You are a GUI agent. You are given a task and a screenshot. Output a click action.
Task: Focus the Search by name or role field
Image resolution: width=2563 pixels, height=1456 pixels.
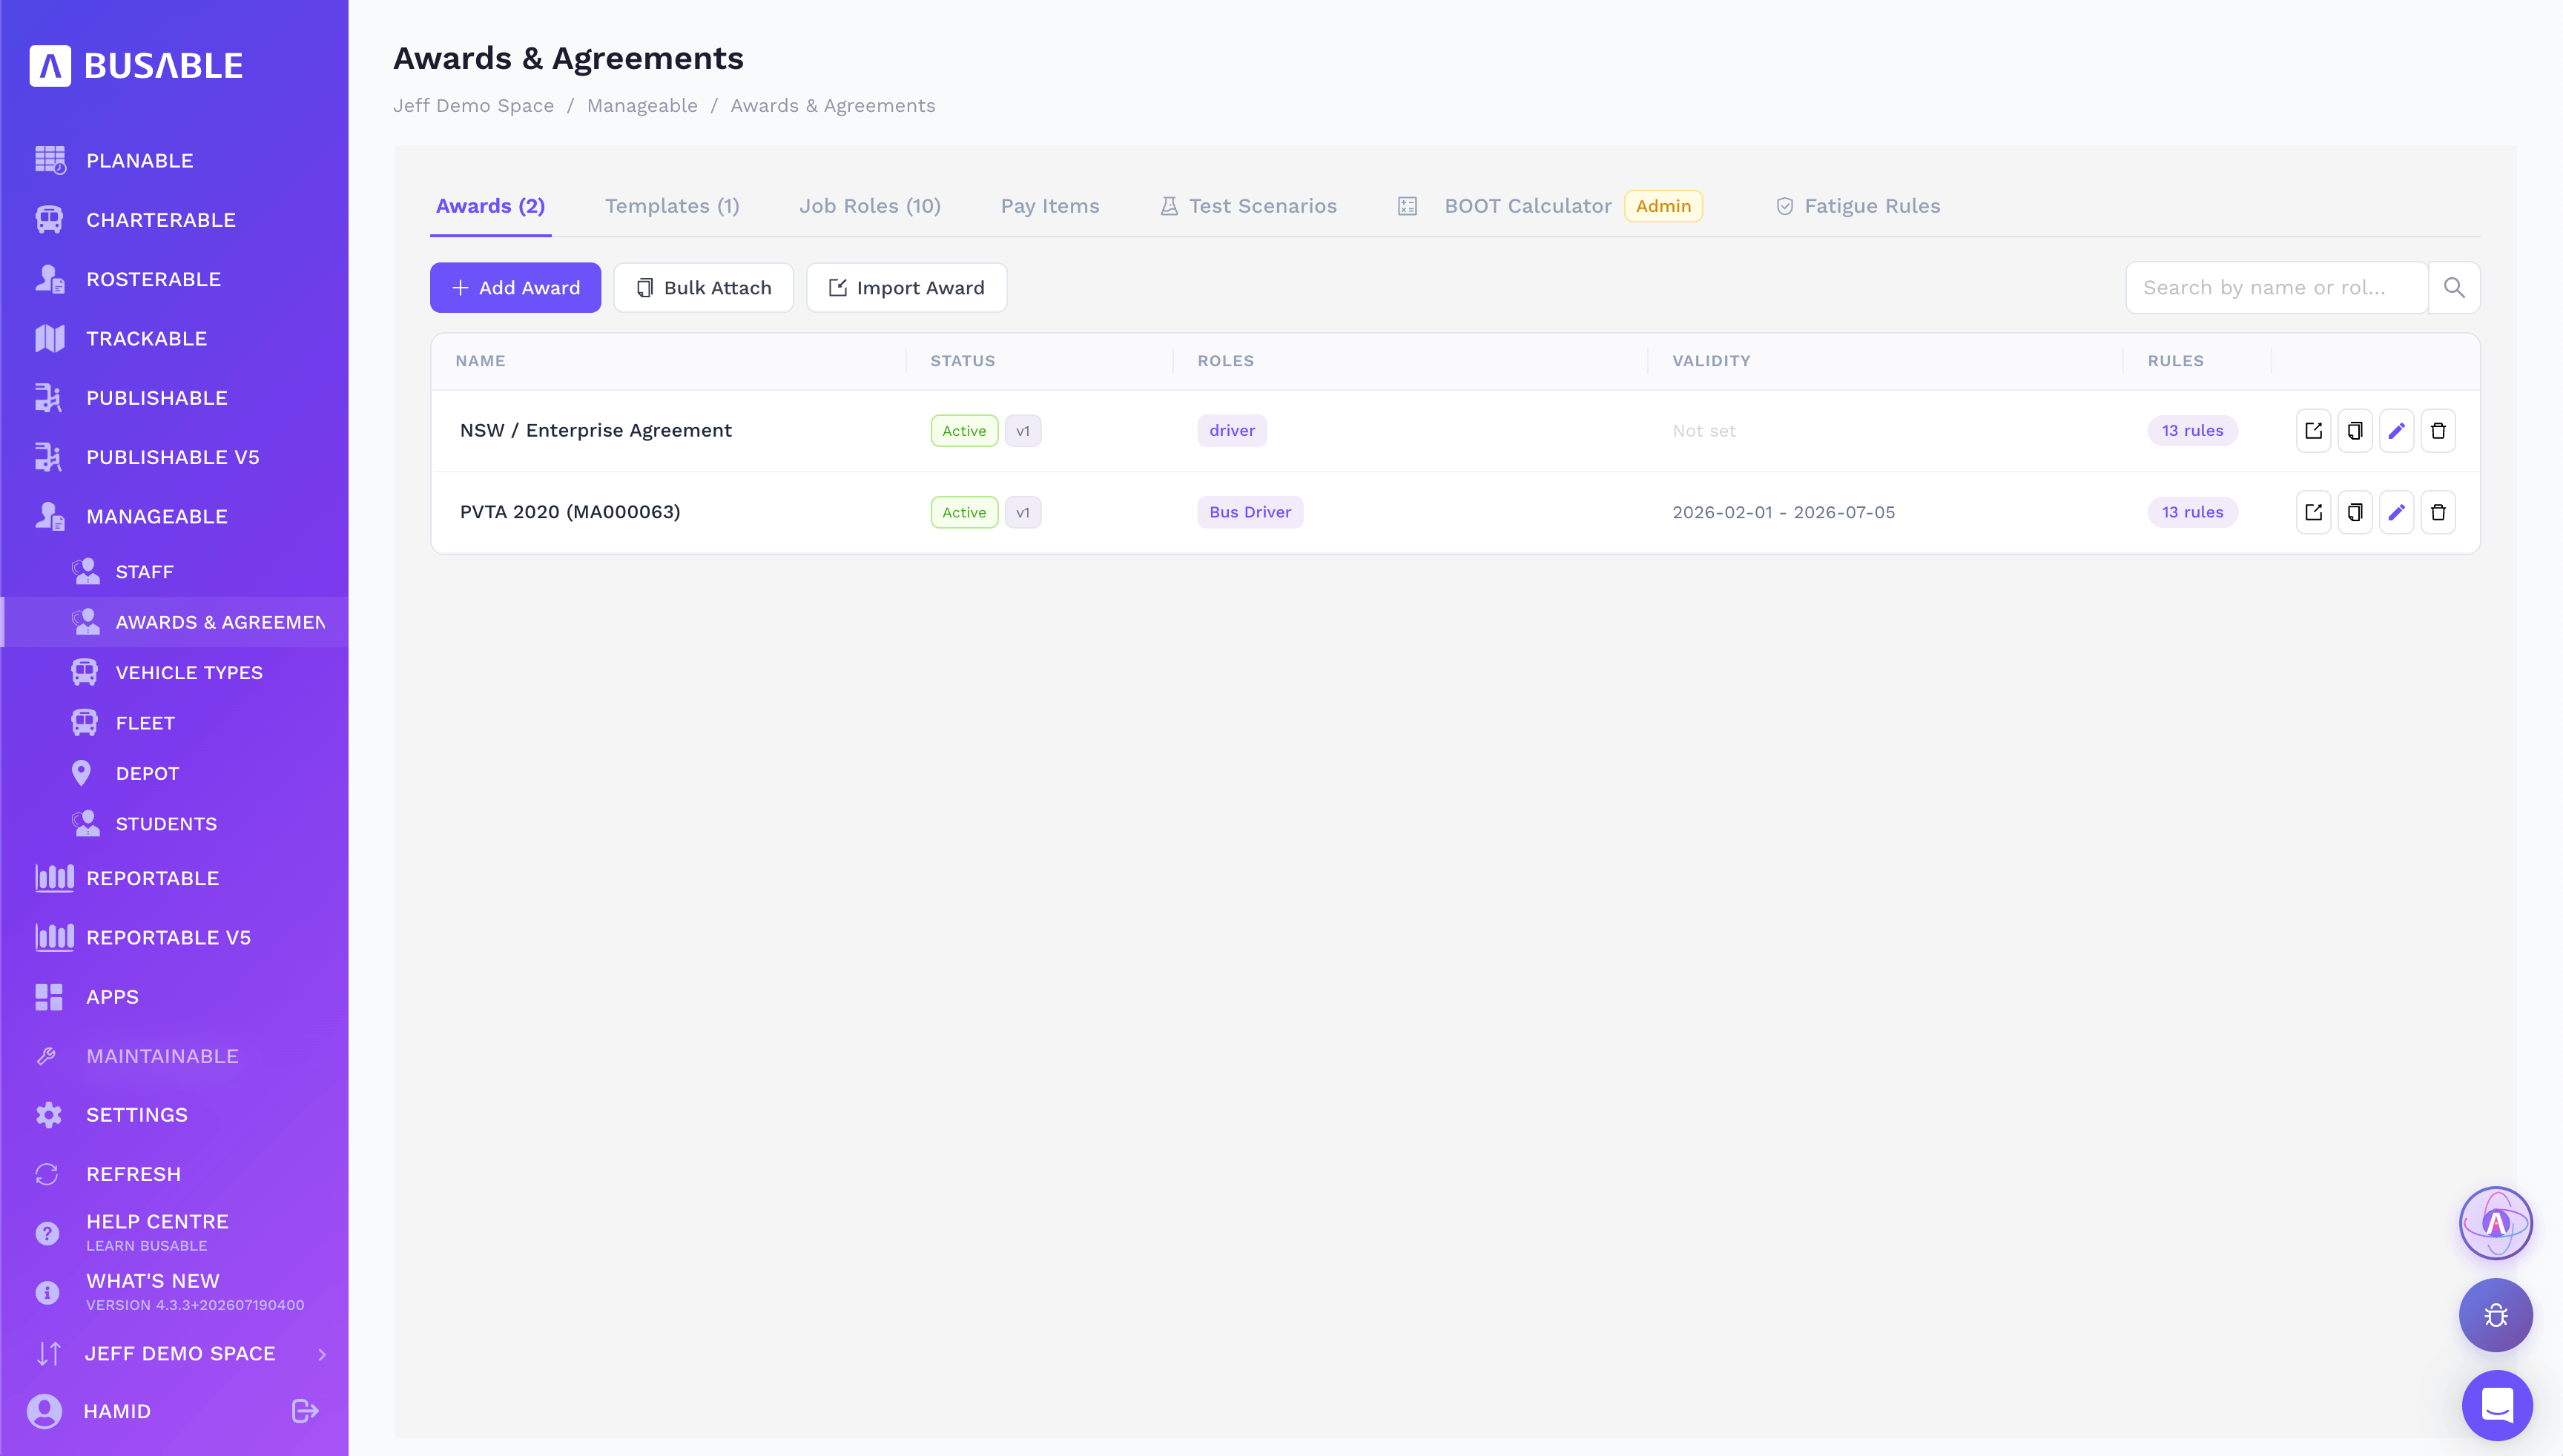(x=2277, y=288)
